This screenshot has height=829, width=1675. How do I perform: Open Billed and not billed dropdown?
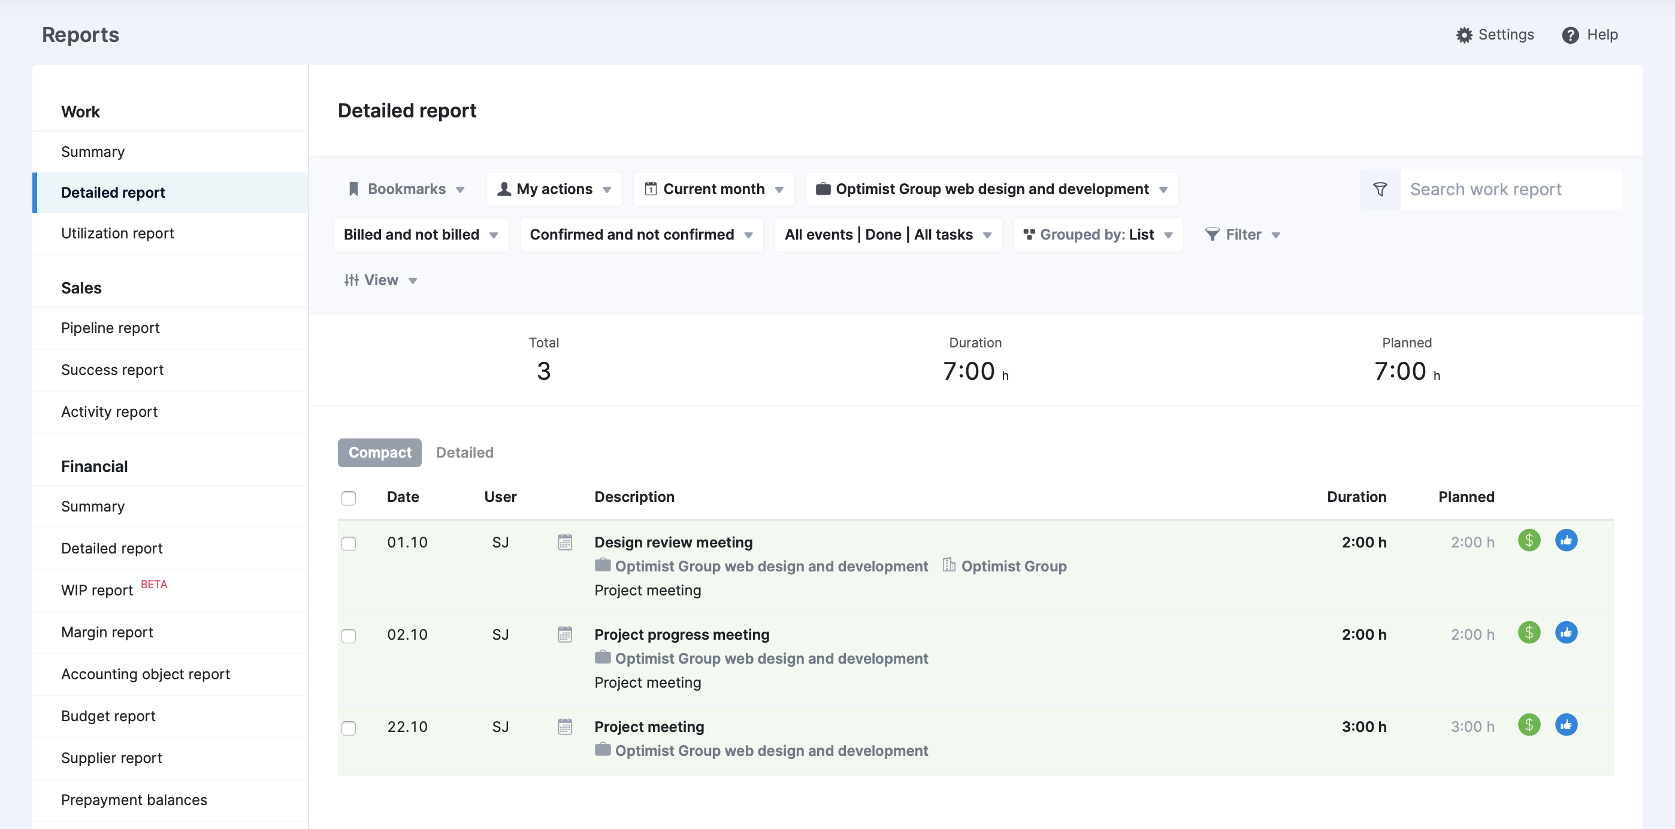pyautogui.click(x=421, y=235)
